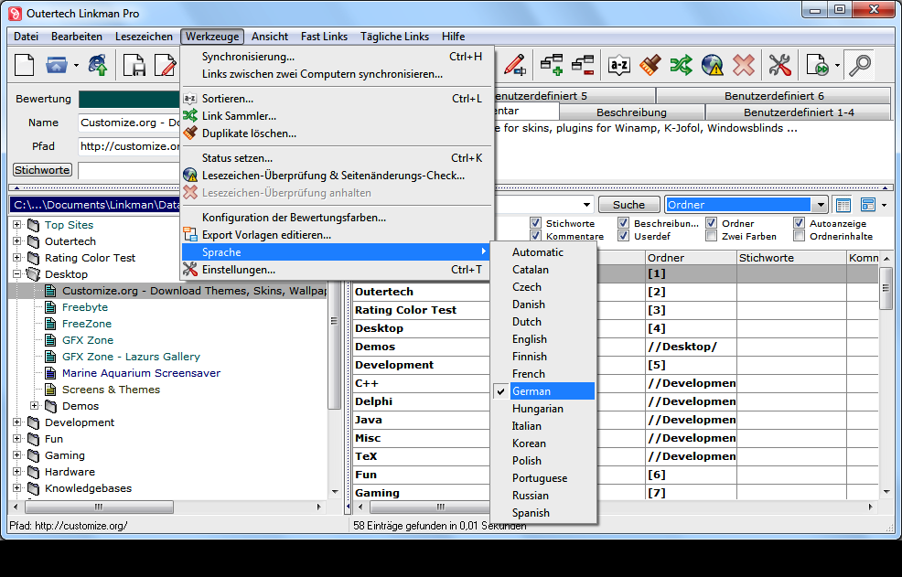
Task: Toggle the Stichworte search checkbox
Action: (x=535, y=223)
